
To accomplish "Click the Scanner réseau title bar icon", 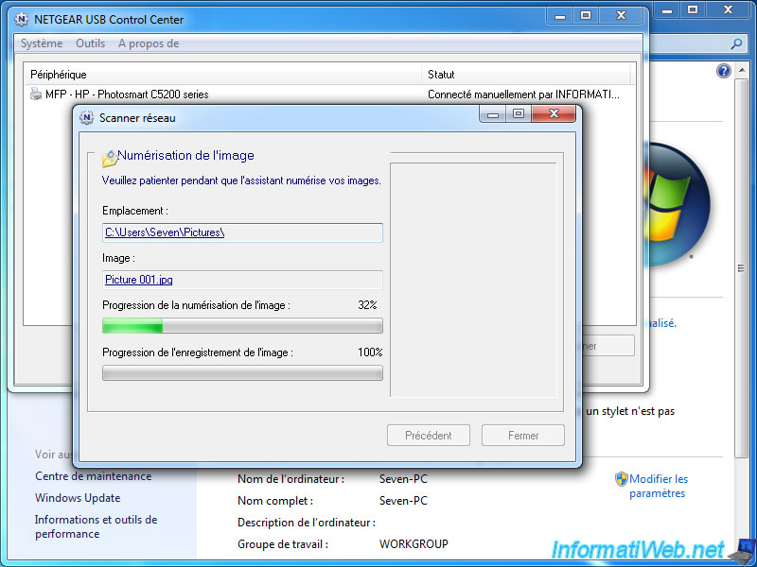I will point(86,117).
